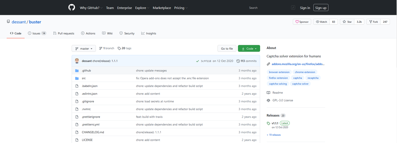Open the Security tab
This screenshot has height=143, width=397.
127,33
